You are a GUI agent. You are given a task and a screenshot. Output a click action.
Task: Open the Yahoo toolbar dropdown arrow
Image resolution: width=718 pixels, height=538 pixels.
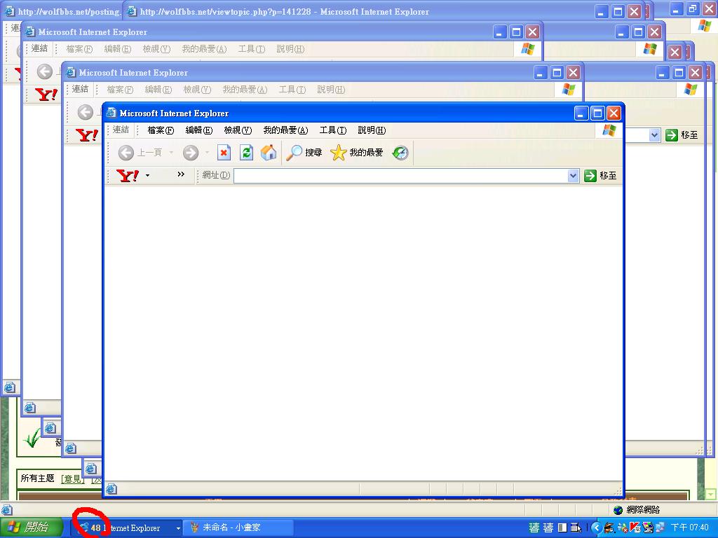(x=147, y=176)
